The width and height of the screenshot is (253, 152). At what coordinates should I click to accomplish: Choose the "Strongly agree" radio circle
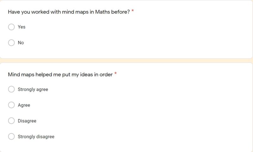[11, 89]
